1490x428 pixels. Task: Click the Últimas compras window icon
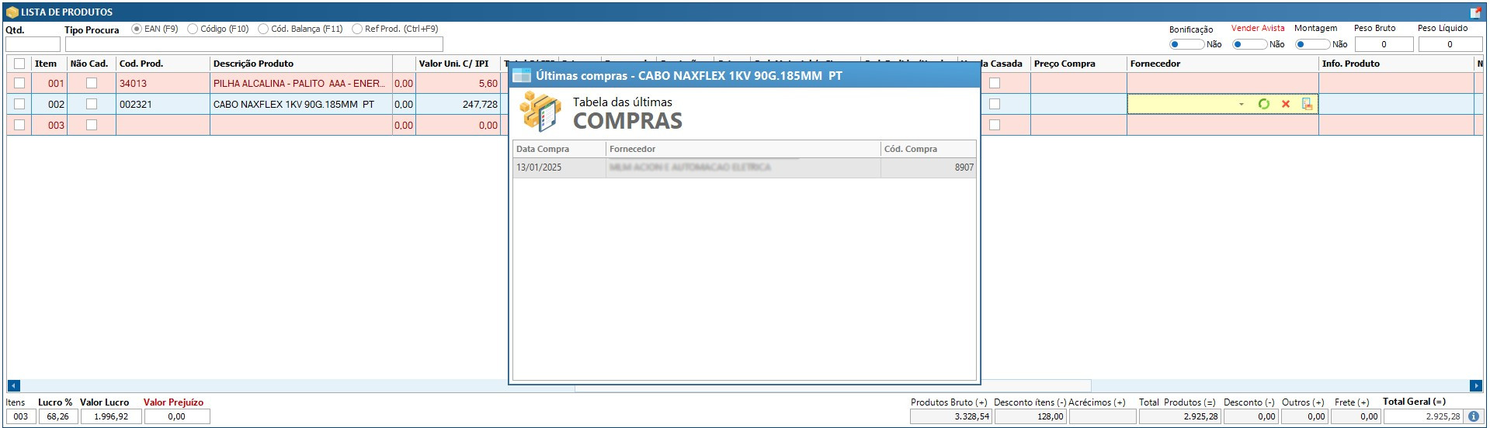[522, 75]
